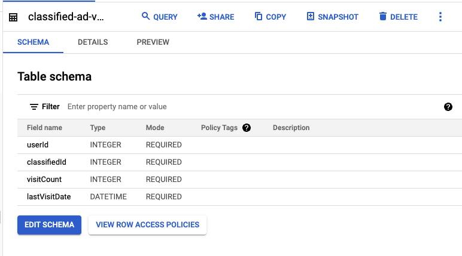Click the snapshot icon beside SNAPSHOT

[311, 16]
